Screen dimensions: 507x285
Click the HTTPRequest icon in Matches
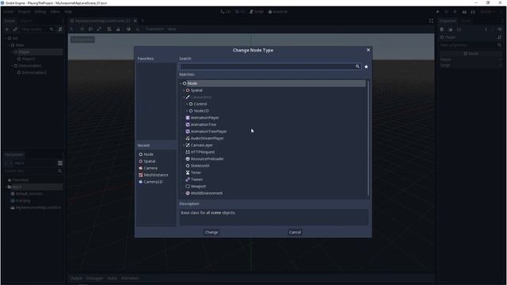[188, 152]
